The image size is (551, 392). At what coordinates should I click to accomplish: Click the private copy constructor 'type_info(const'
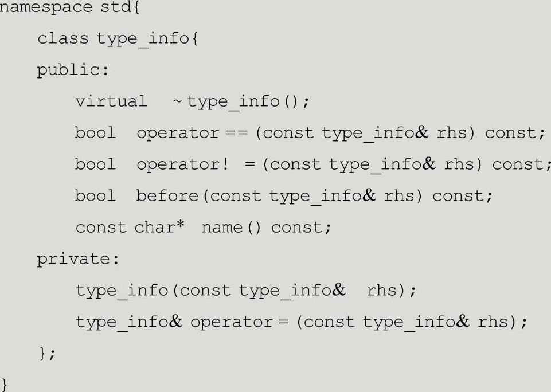[153, 291]
